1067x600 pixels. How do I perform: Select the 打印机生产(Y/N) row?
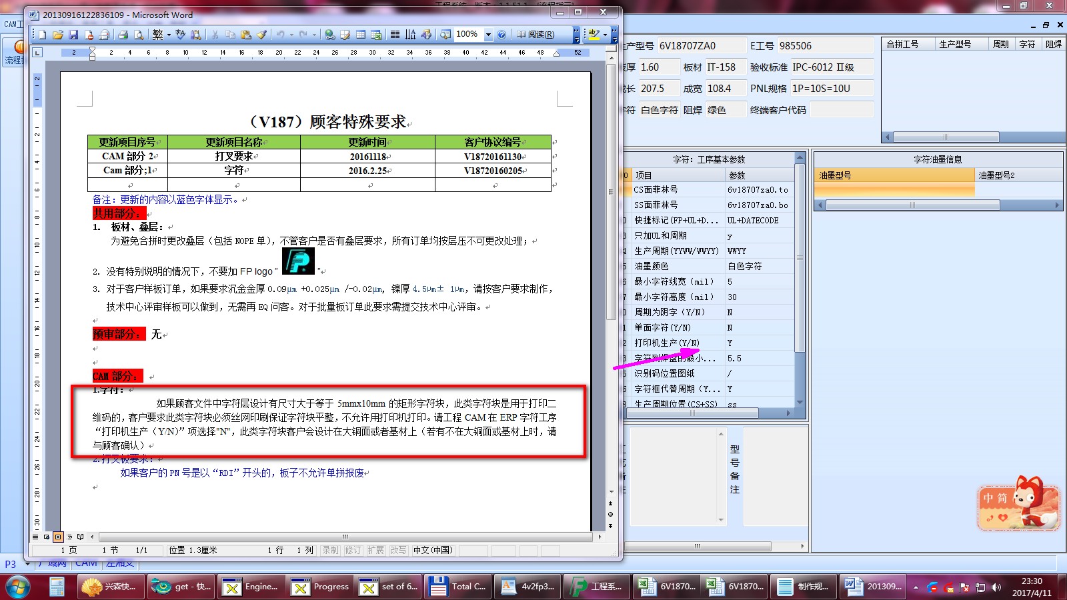tap(708, 343)
